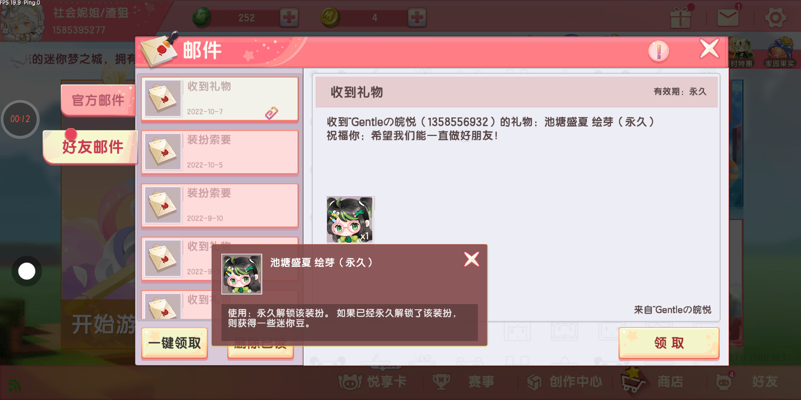Click the skin thumbnail in the tooltip popup

242,274
